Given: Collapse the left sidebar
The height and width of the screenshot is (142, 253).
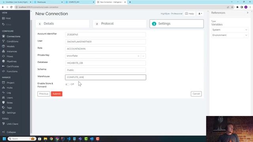Looking at the screenshot, I should (9, 132).
